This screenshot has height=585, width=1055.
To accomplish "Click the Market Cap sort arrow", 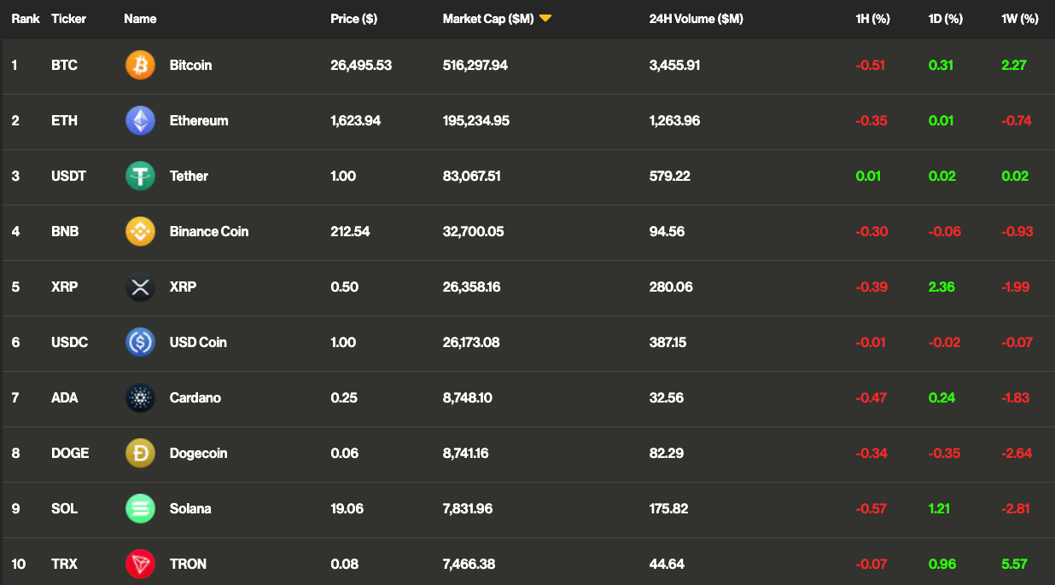I will pos(545,19).
